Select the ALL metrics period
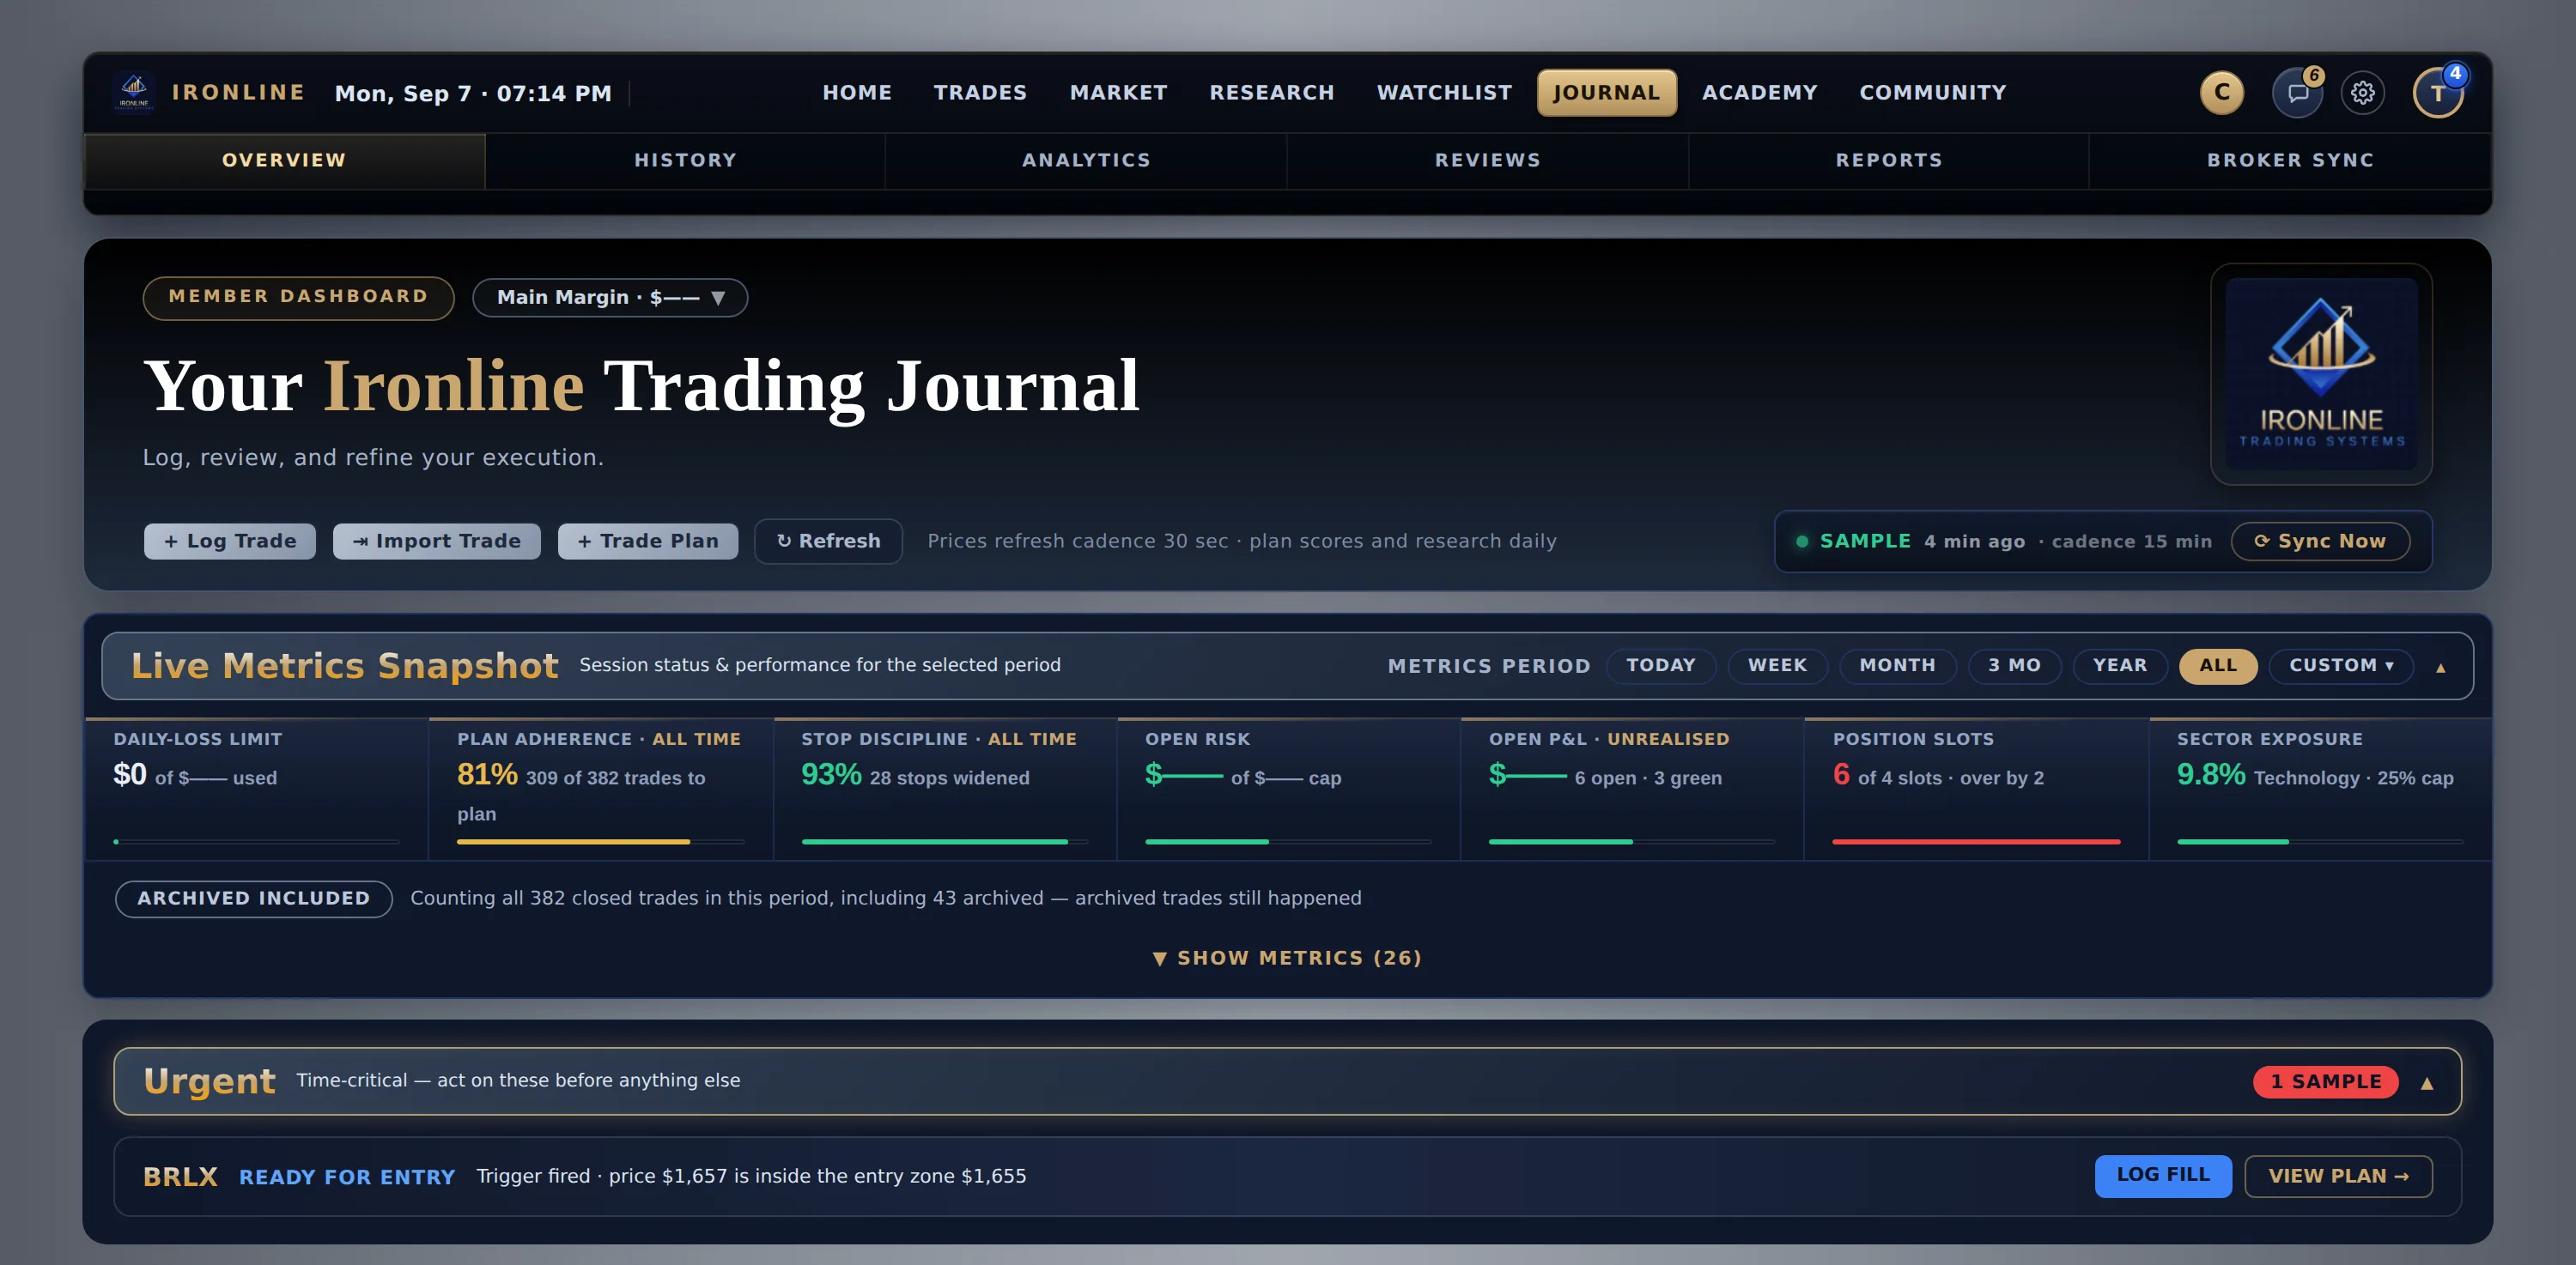 [2218, 667]
